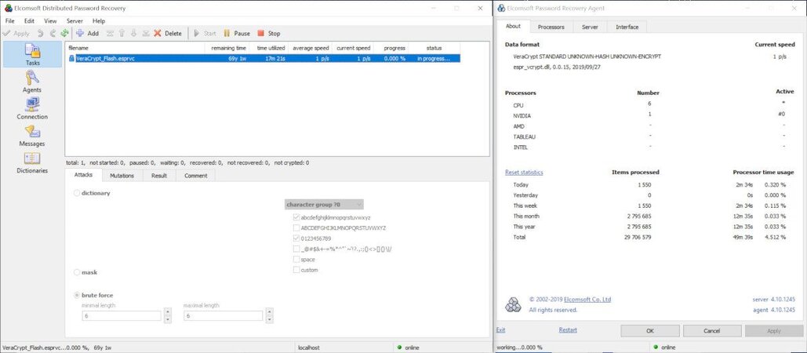Open the Elcomsoft Co. Ltd link

coord(587,300)
